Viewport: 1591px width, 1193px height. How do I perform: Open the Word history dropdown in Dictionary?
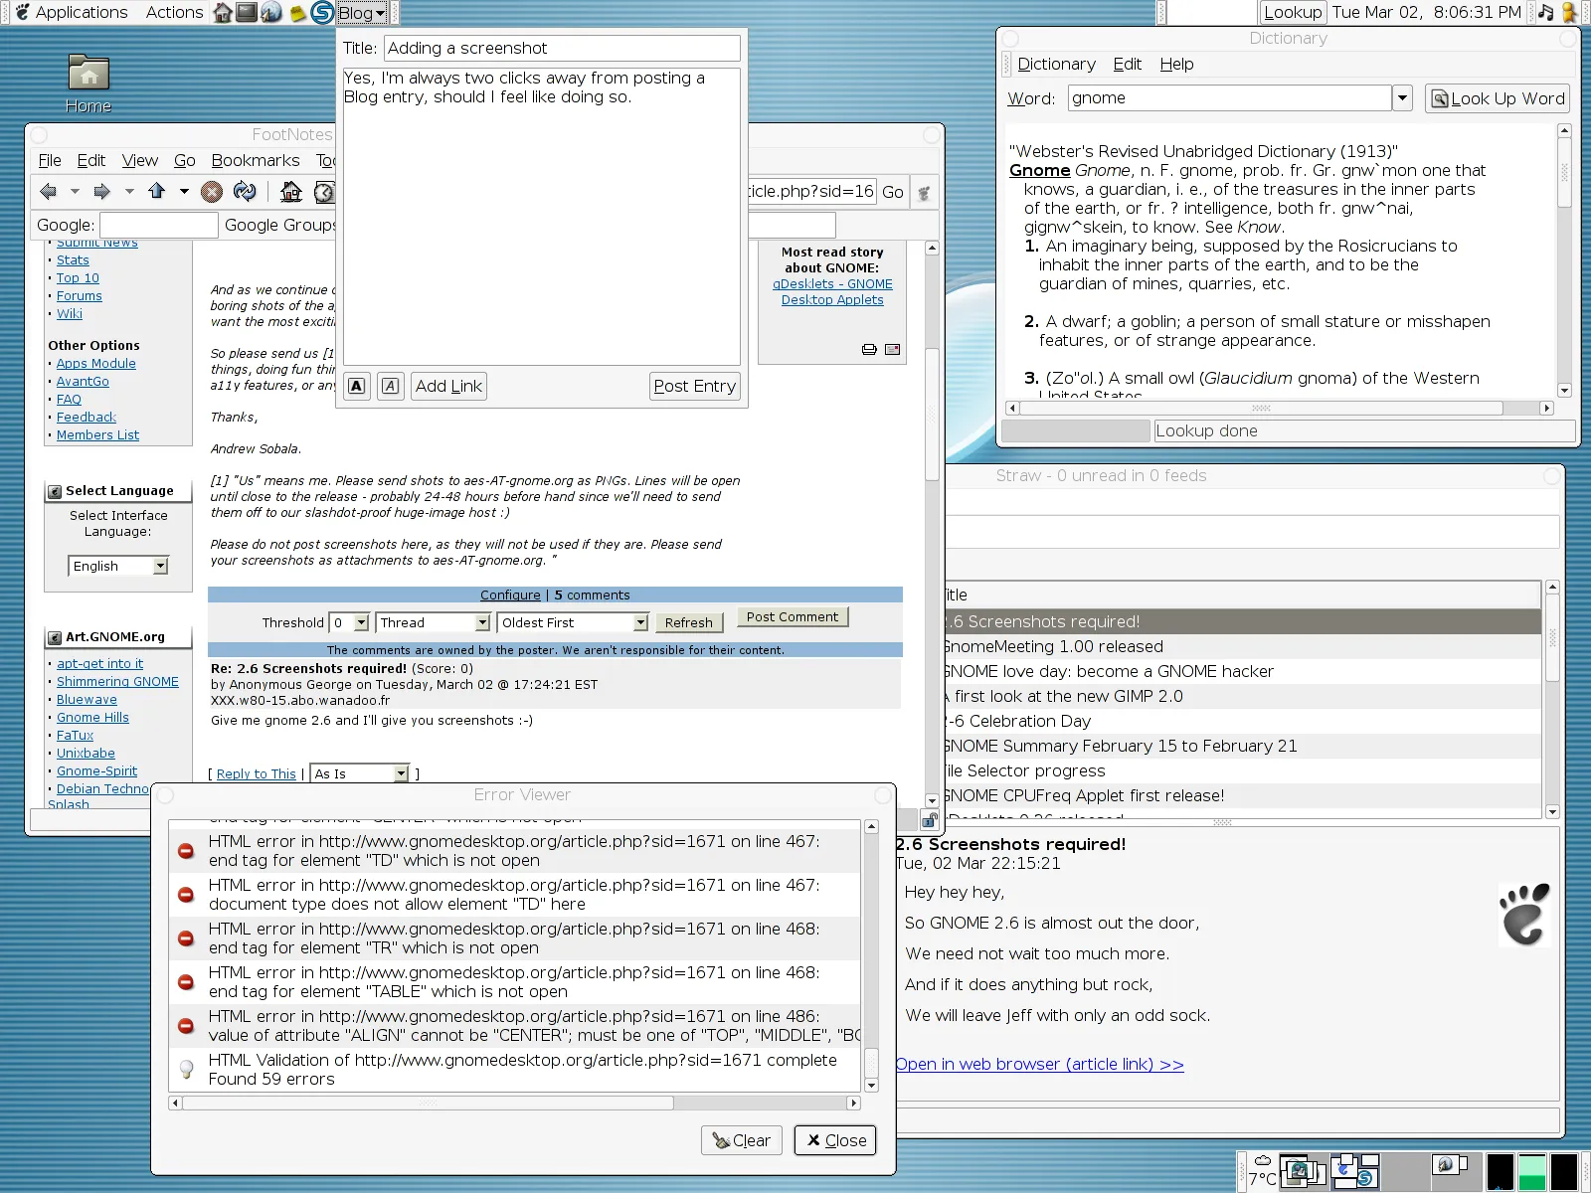click(1402, 97)
